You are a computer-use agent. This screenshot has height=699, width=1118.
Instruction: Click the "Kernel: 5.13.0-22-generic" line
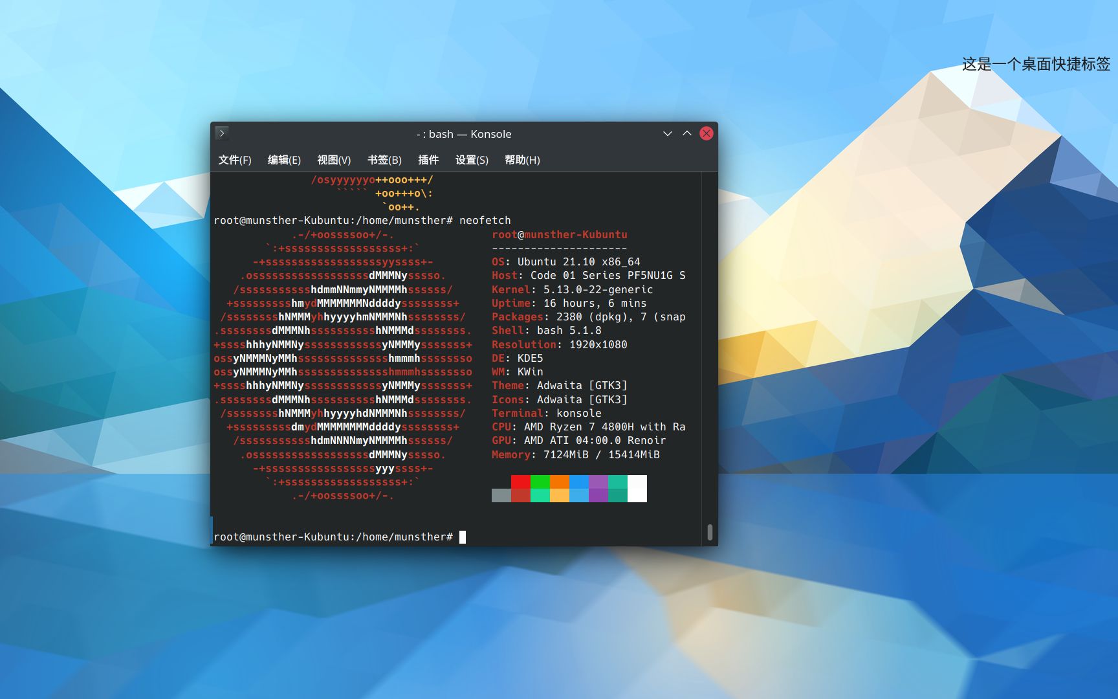(573, 289)
